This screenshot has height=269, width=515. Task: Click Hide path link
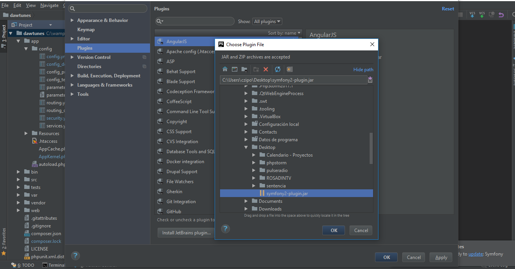[x=363, y=70]
